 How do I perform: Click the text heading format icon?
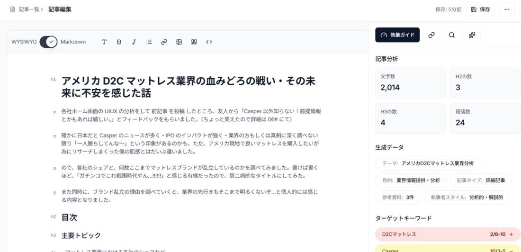104,42
